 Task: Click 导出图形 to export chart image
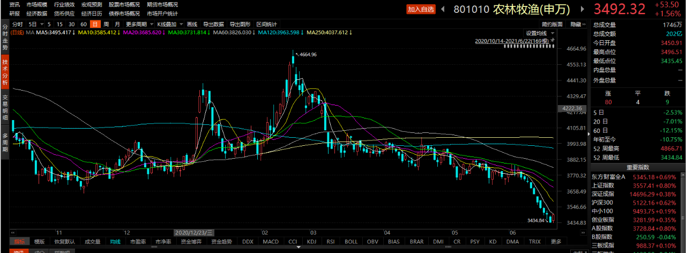point(240,24)
